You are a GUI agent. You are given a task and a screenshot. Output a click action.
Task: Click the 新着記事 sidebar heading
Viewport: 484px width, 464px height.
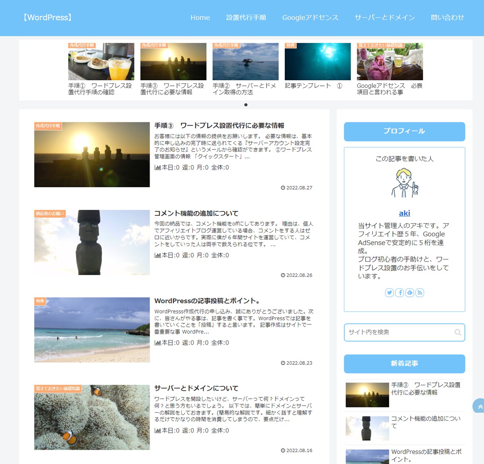point(404,364)
